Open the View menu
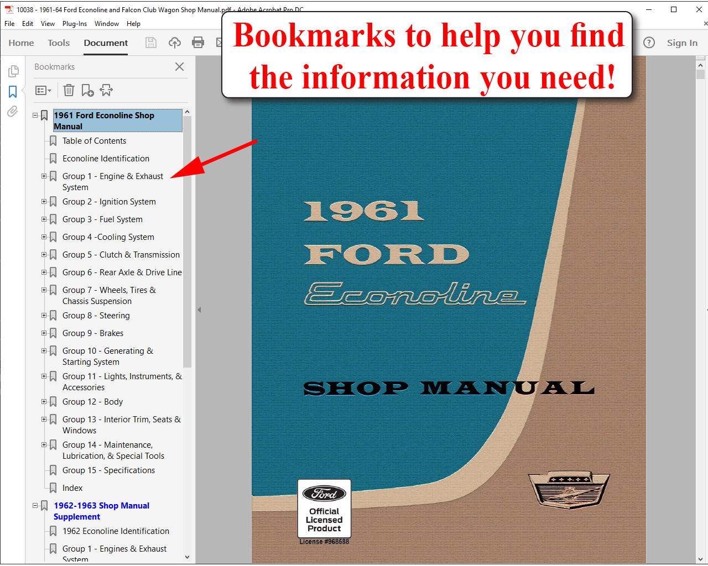The height and width of the screenshot is (566, 708). click(x=48, y=24)
